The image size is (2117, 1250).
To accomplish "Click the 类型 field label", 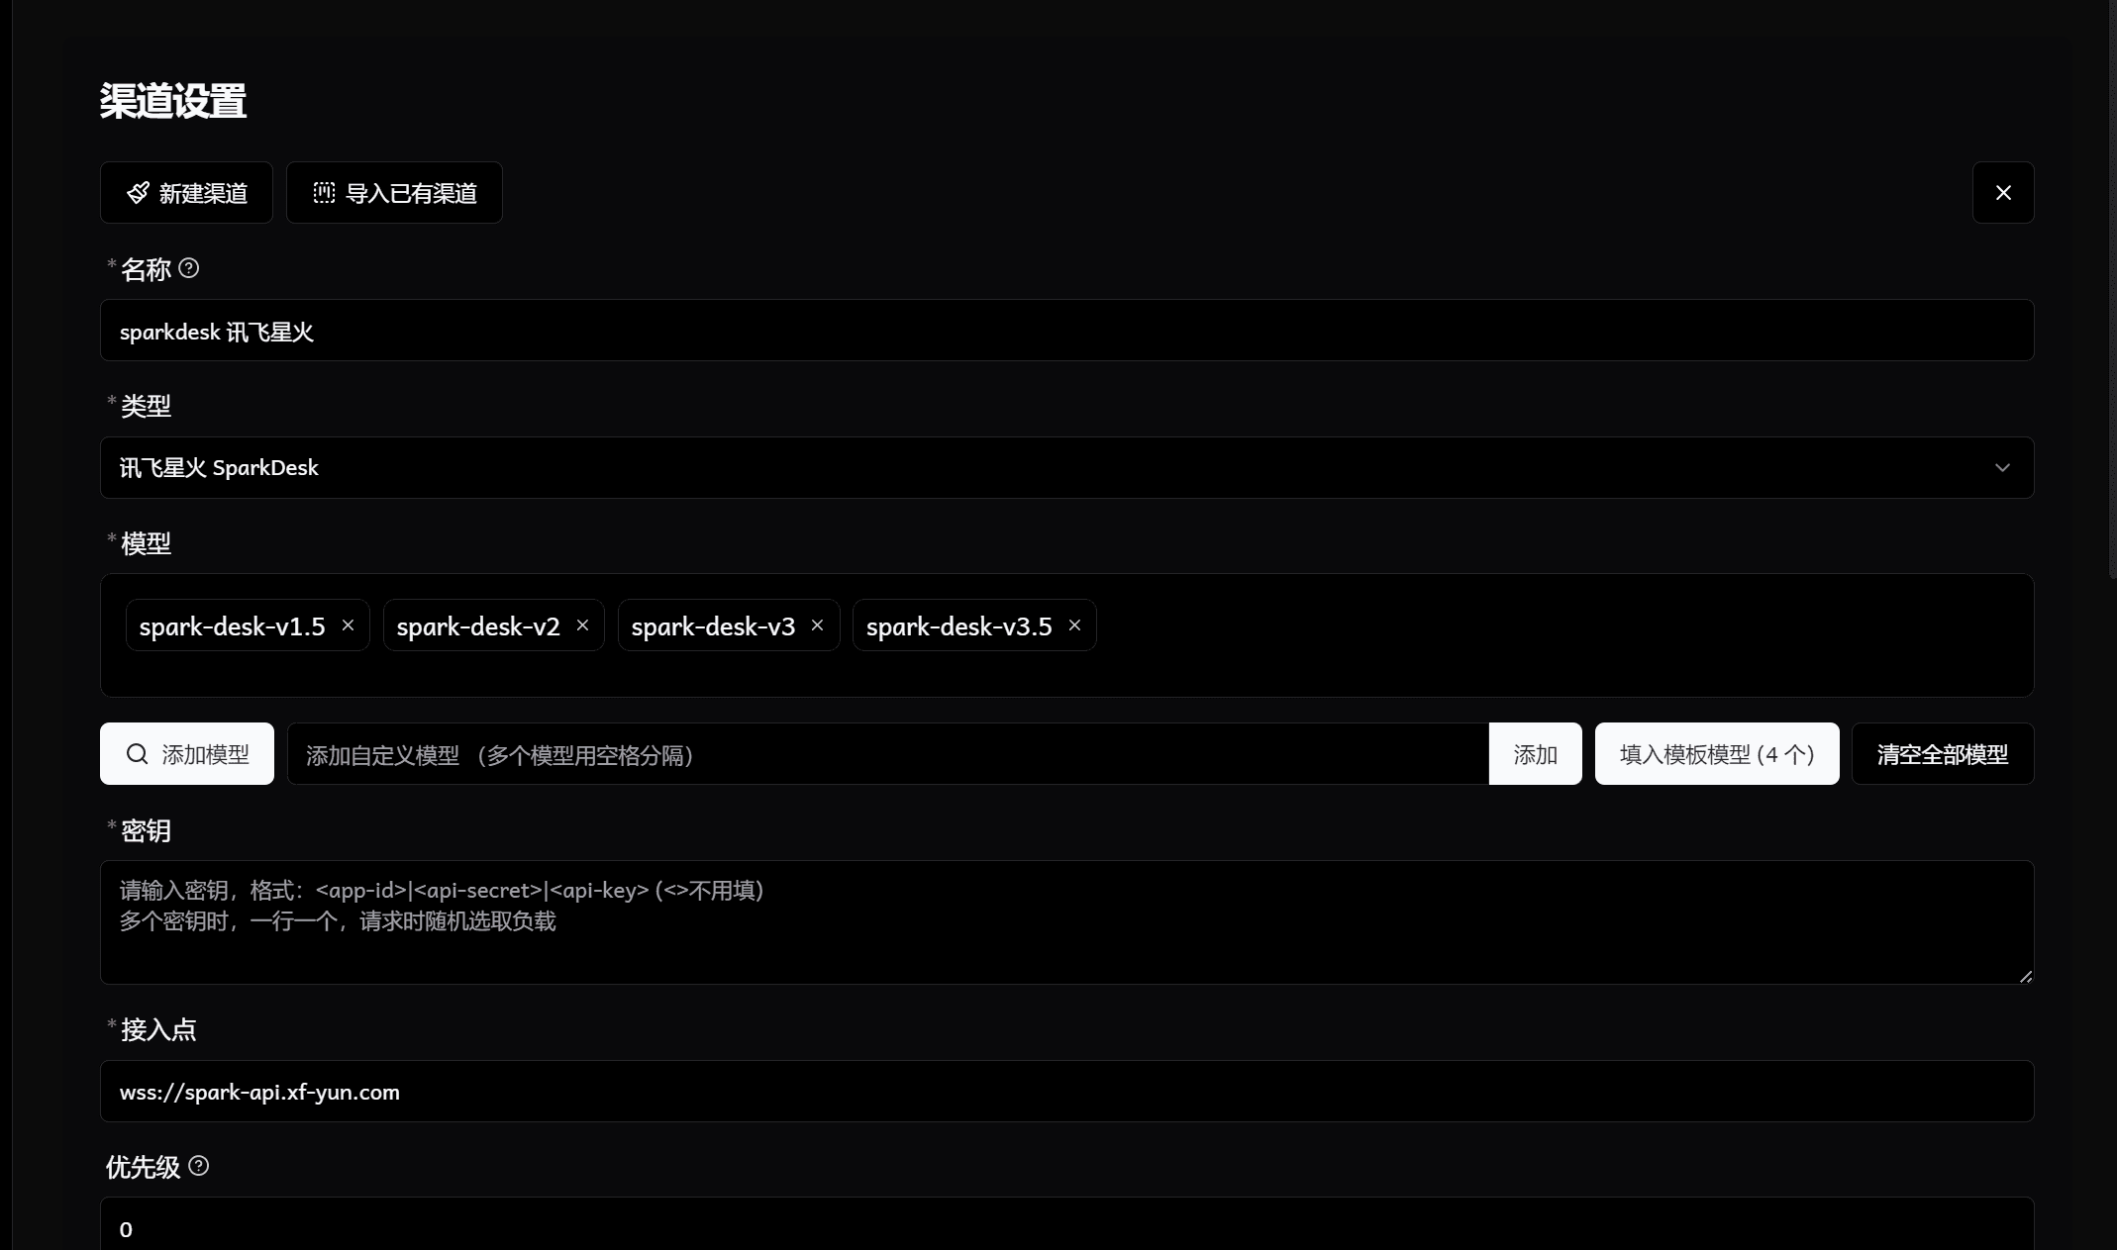I will 146,406.
